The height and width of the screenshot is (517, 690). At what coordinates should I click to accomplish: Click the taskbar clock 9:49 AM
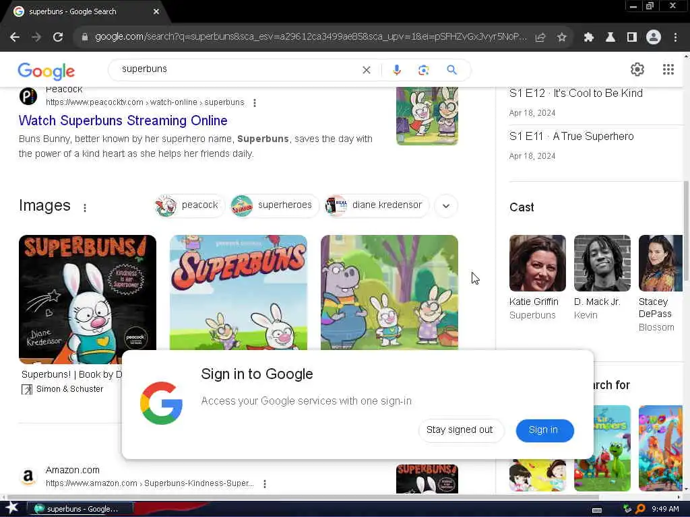click(x=665, y=509)
